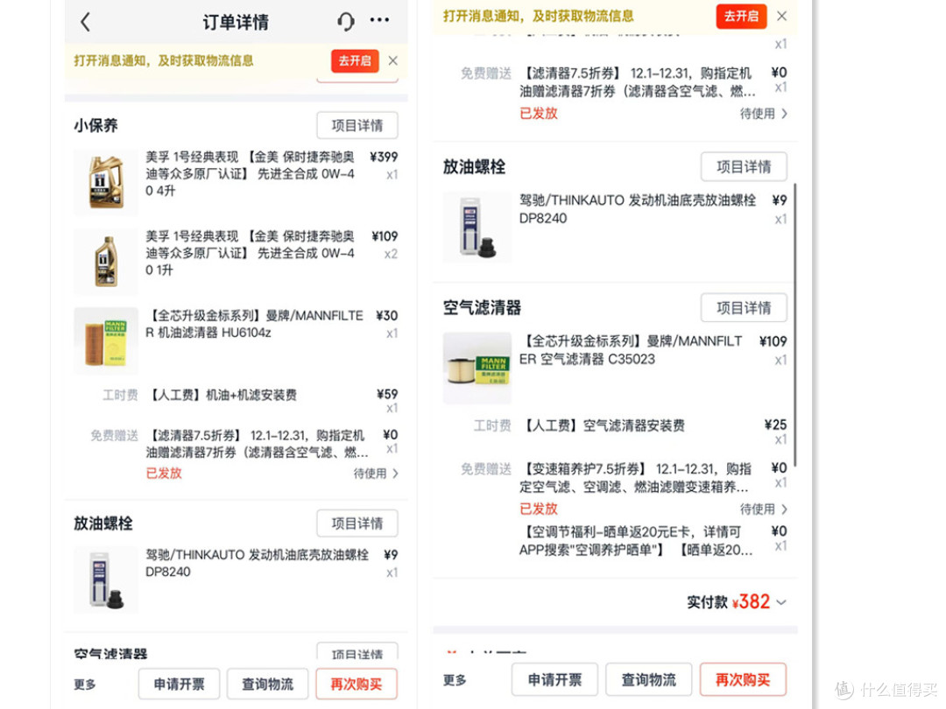The height and width of the screenshot is (709, 946).
Task: Tap 申请开票 on the right screen
Action: tap(555, 680)
